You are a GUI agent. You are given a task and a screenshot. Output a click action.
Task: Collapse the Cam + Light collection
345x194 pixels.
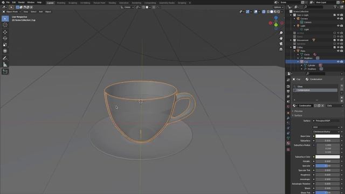(x=291, y=15)
